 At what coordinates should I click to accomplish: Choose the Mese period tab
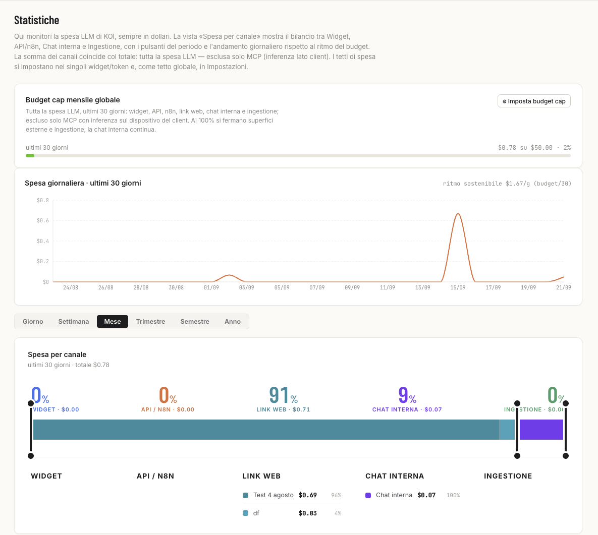coord(113,322)
